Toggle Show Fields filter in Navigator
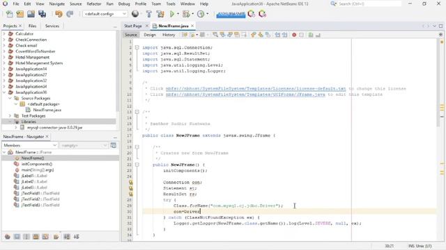 [x=17, y=237]
